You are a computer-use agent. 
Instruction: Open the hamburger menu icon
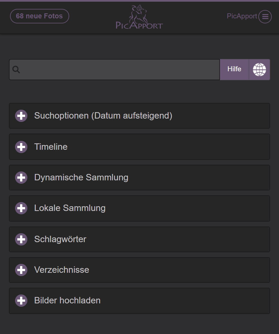pos(265,17)
